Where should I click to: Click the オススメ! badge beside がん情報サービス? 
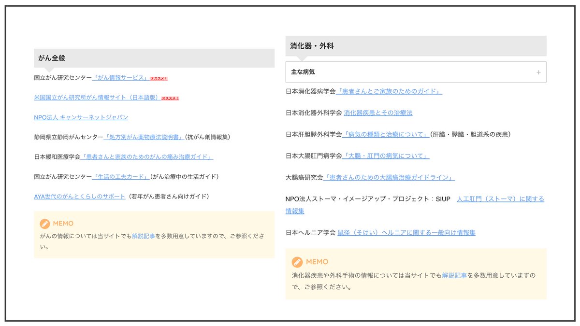pos(159,78)
